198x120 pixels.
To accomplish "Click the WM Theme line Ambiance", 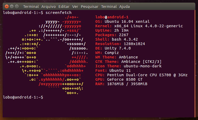I will 117,57.
